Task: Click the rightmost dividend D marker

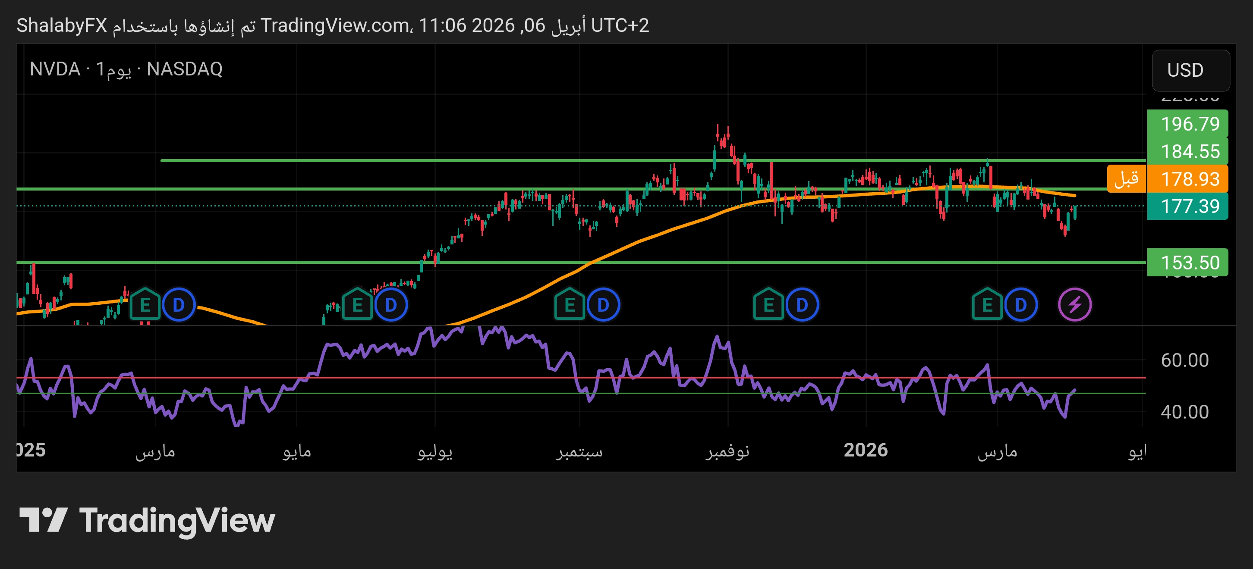Action: click(1020, 305)
